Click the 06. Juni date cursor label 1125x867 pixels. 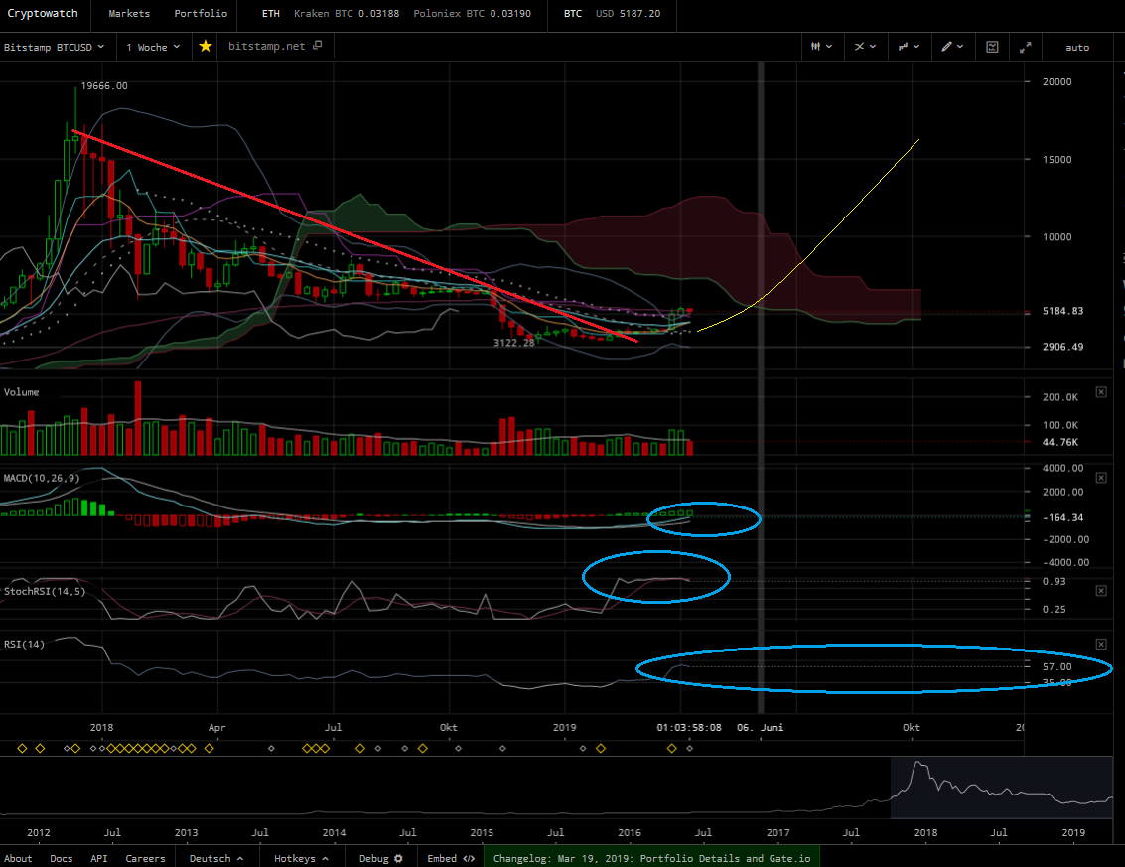coord(760,727)
